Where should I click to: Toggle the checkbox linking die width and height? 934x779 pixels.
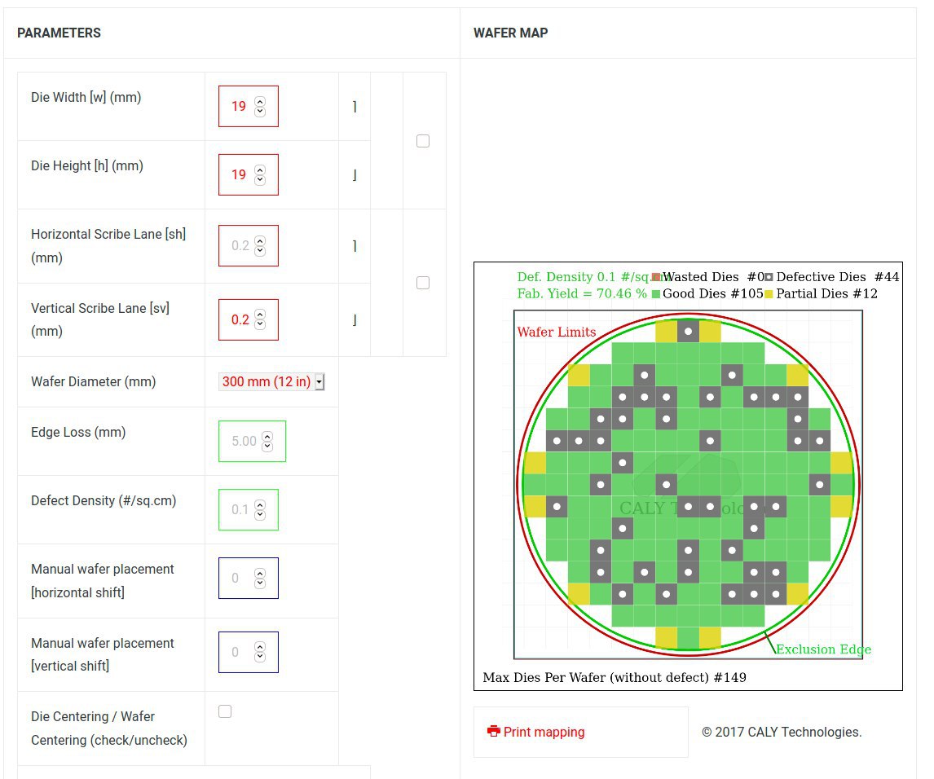(x=423, y=141)
